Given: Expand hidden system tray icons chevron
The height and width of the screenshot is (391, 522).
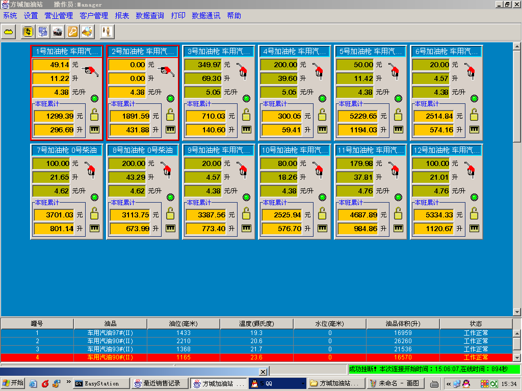Looking at the screenshot, I should 449,384.
